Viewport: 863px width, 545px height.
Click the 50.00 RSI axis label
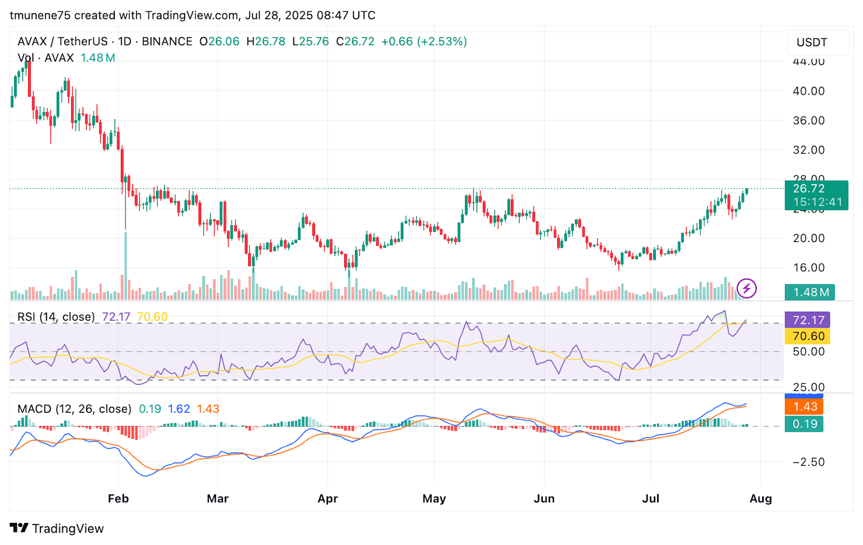[809, 351]
